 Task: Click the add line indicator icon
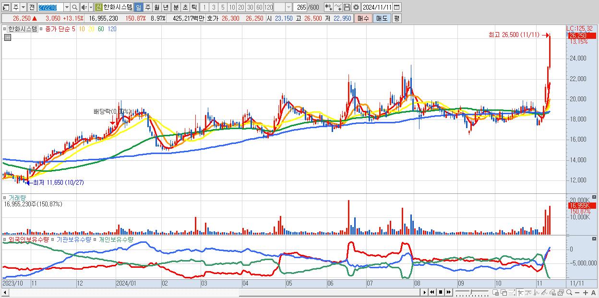point(338,7)
